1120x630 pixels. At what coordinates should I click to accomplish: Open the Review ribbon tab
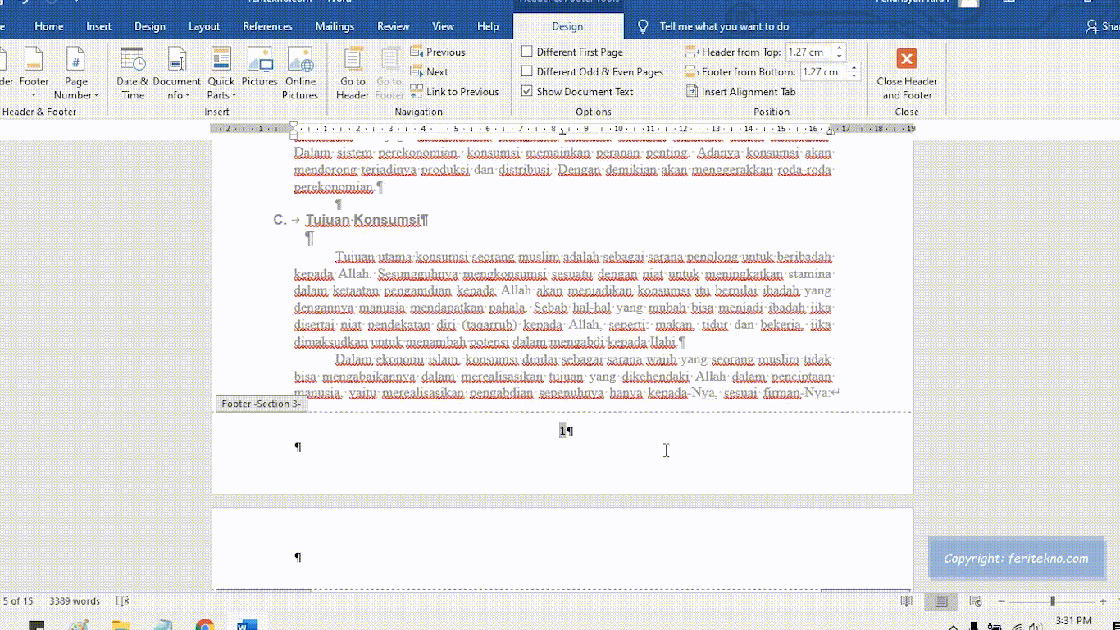coord(394,26)
